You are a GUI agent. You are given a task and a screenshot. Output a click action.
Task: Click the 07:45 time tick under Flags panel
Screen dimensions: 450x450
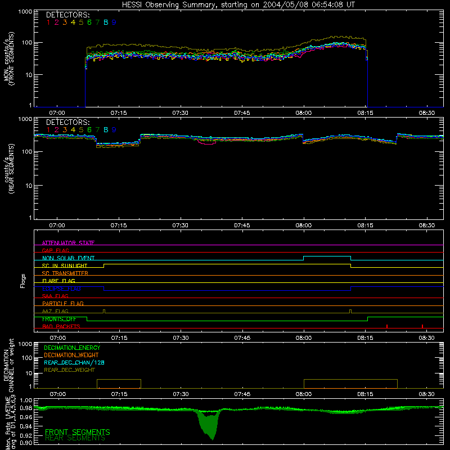242,338
